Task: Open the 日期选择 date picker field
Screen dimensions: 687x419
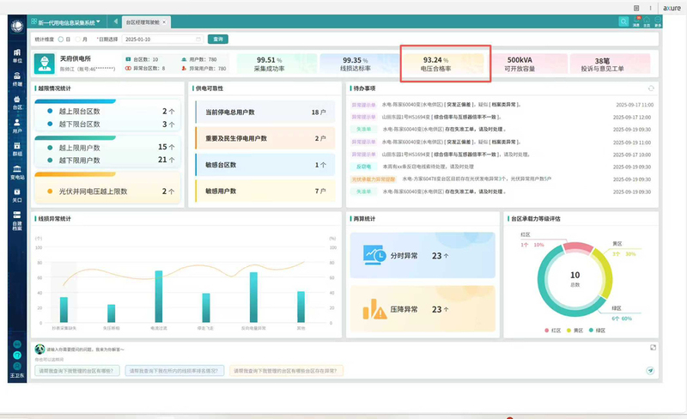Action: point(162,39)
